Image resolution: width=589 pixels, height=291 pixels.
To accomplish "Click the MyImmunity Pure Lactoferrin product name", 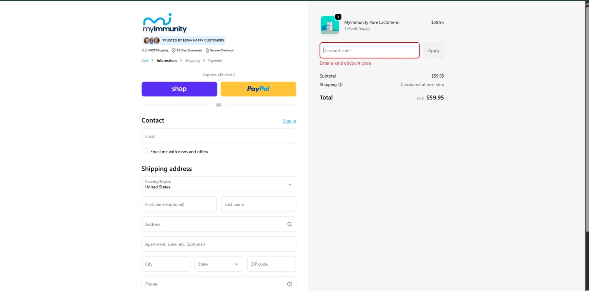I will pyautogui.click(x=372, y=22).
